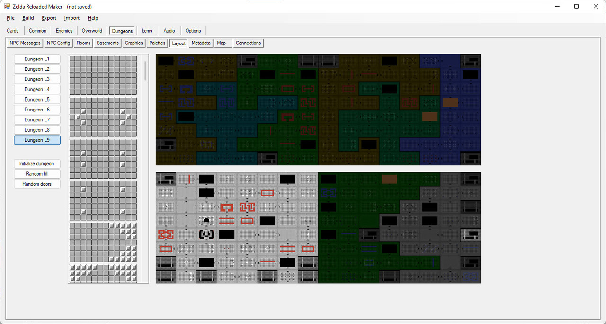Open the Build menu
The height and width of the screenshot is (324, 606).
tap(28, 18)
